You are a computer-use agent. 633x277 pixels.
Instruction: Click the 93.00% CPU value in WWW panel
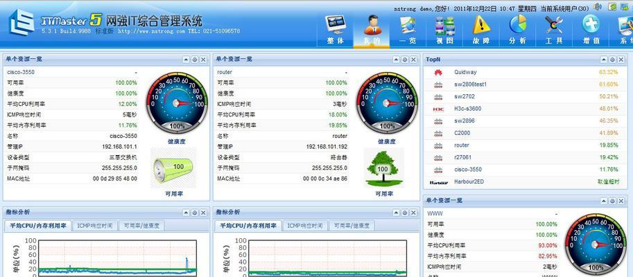click(548, 245)
